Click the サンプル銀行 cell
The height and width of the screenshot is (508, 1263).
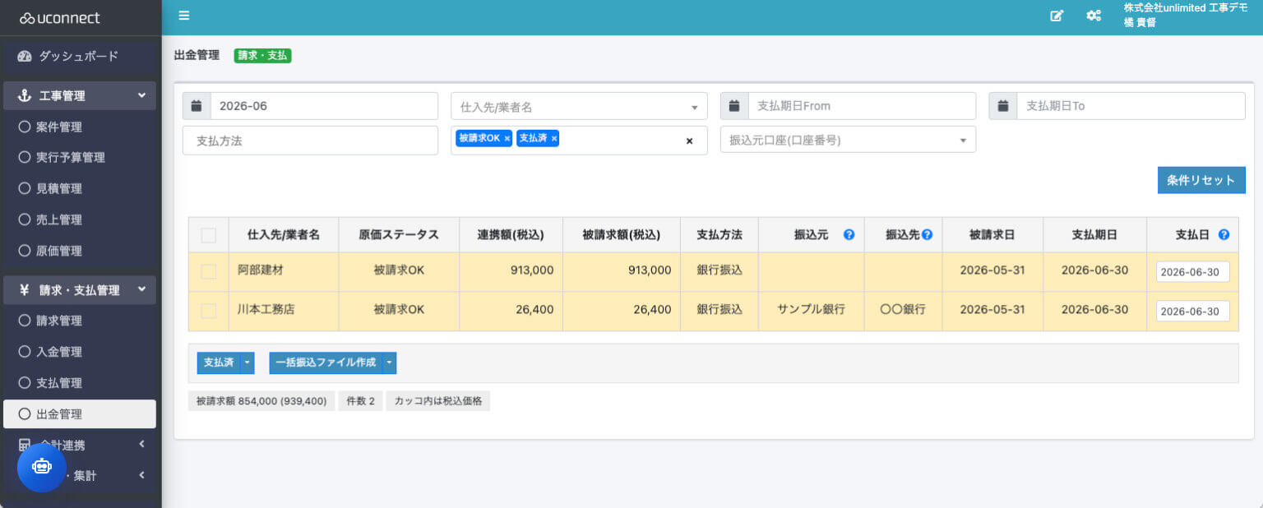[x=812, y=310]
